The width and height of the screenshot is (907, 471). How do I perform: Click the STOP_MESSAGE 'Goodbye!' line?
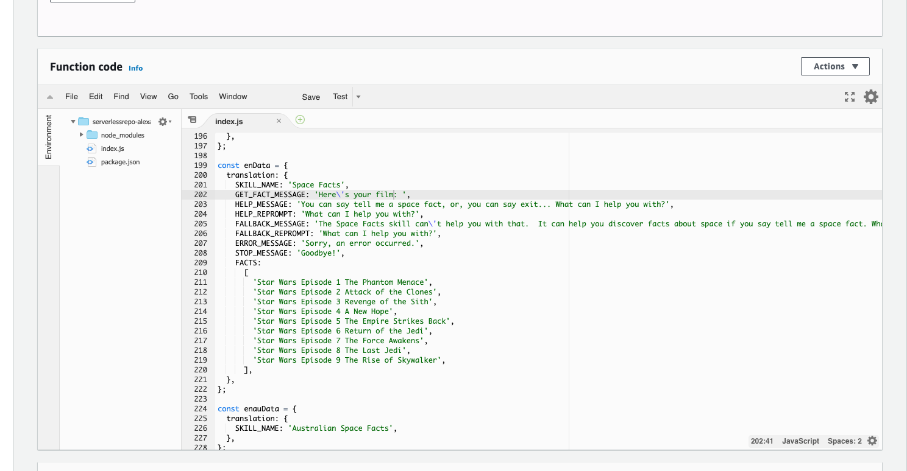(x=290, y=253)
